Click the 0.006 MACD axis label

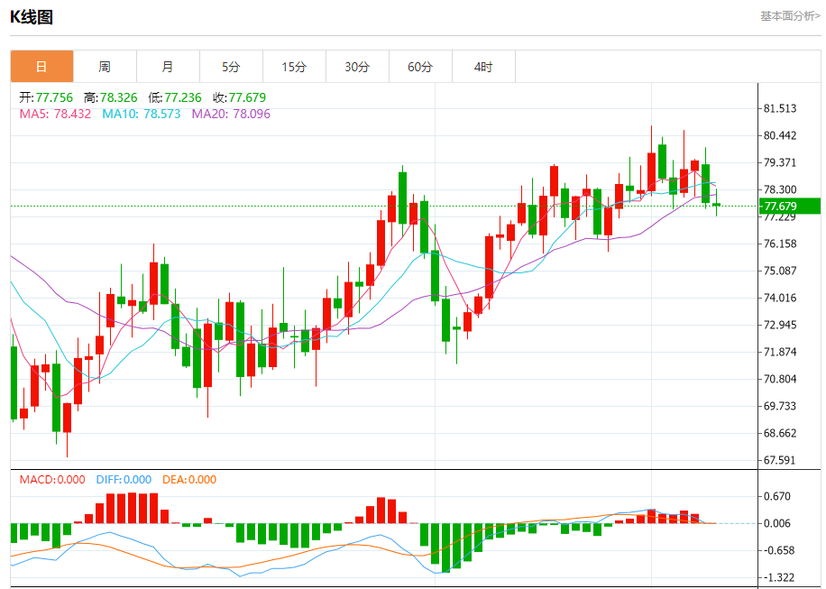(x=777, y=523)
